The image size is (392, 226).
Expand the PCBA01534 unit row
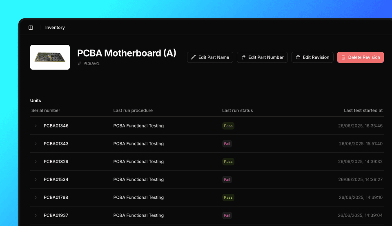[36, 180]
